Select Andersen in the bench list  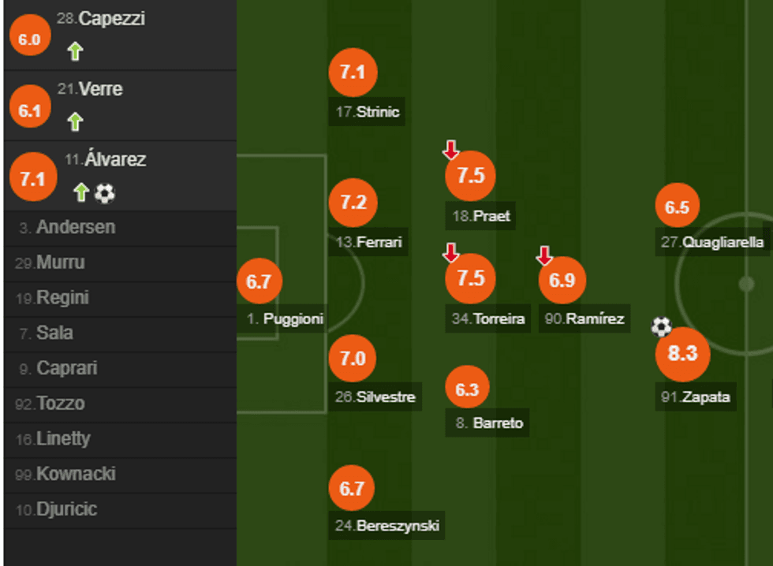click(x=75, y=228)
